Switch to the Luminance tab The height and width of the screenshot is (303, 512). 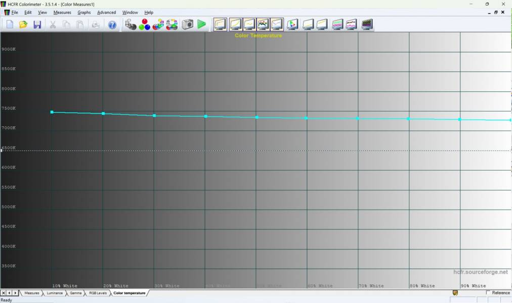[x=55, y=293]
